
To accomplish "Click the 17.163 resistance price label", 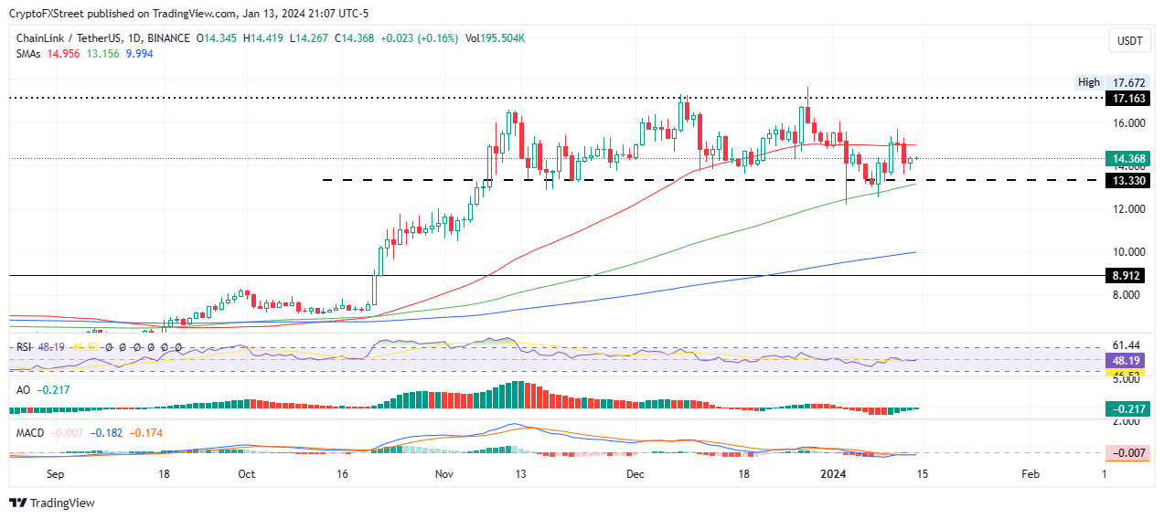I will click(1127, 96).
